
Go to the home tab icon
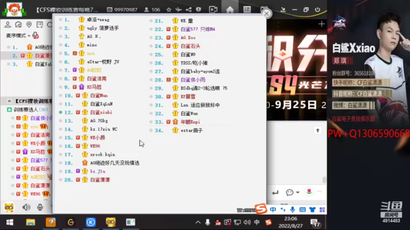(230, 10)
